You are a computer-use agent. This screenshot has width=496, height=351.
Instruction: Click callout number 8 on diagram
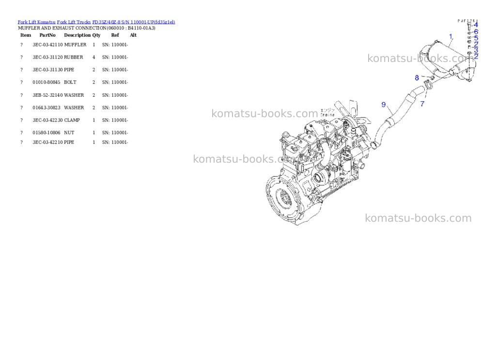(417, 78)
